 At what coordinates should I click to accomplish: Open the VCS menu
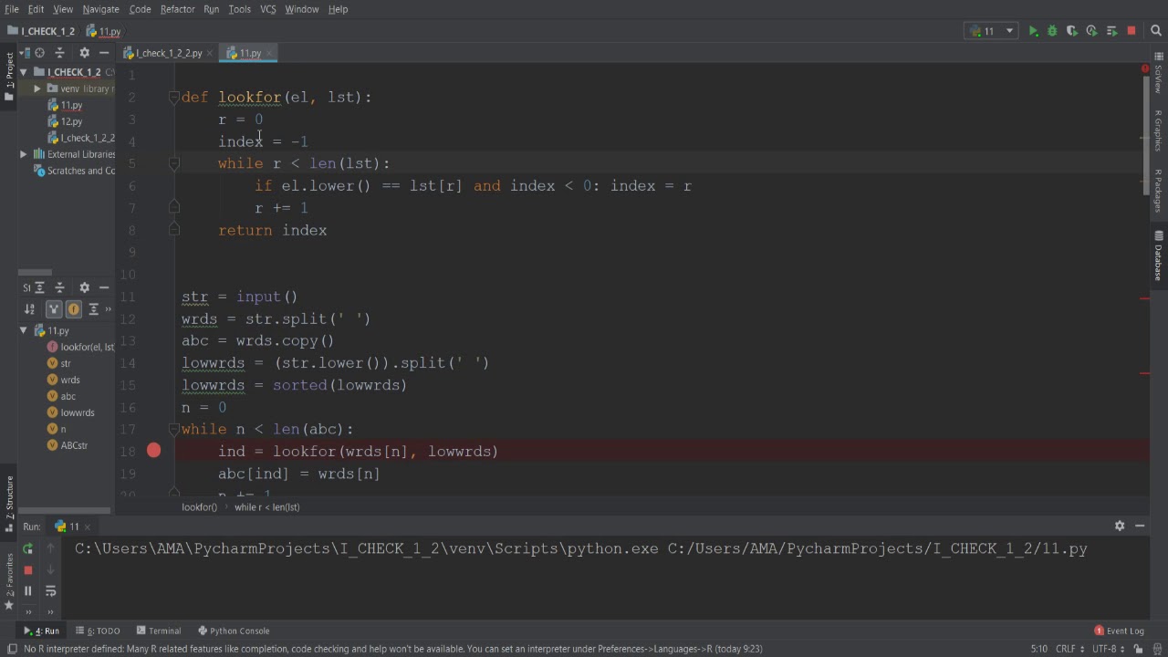coord(268,9)
